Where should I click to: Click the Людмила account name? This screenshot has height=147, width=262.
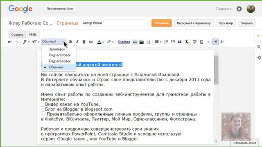224,9
